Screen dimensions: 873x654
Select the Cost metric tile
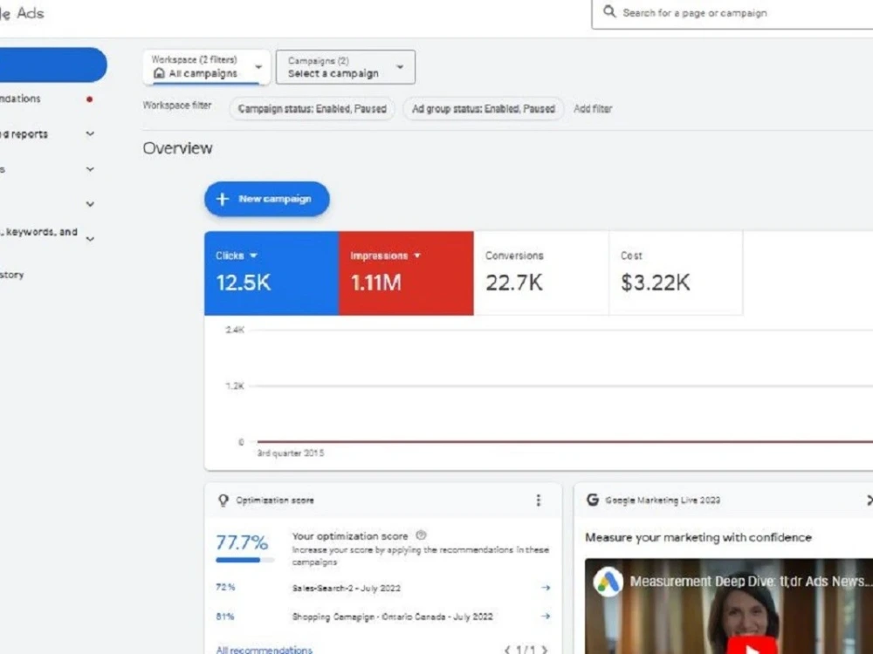click(676, 273)
